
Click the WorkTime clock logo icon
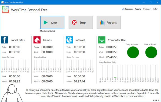pos(6,10)
